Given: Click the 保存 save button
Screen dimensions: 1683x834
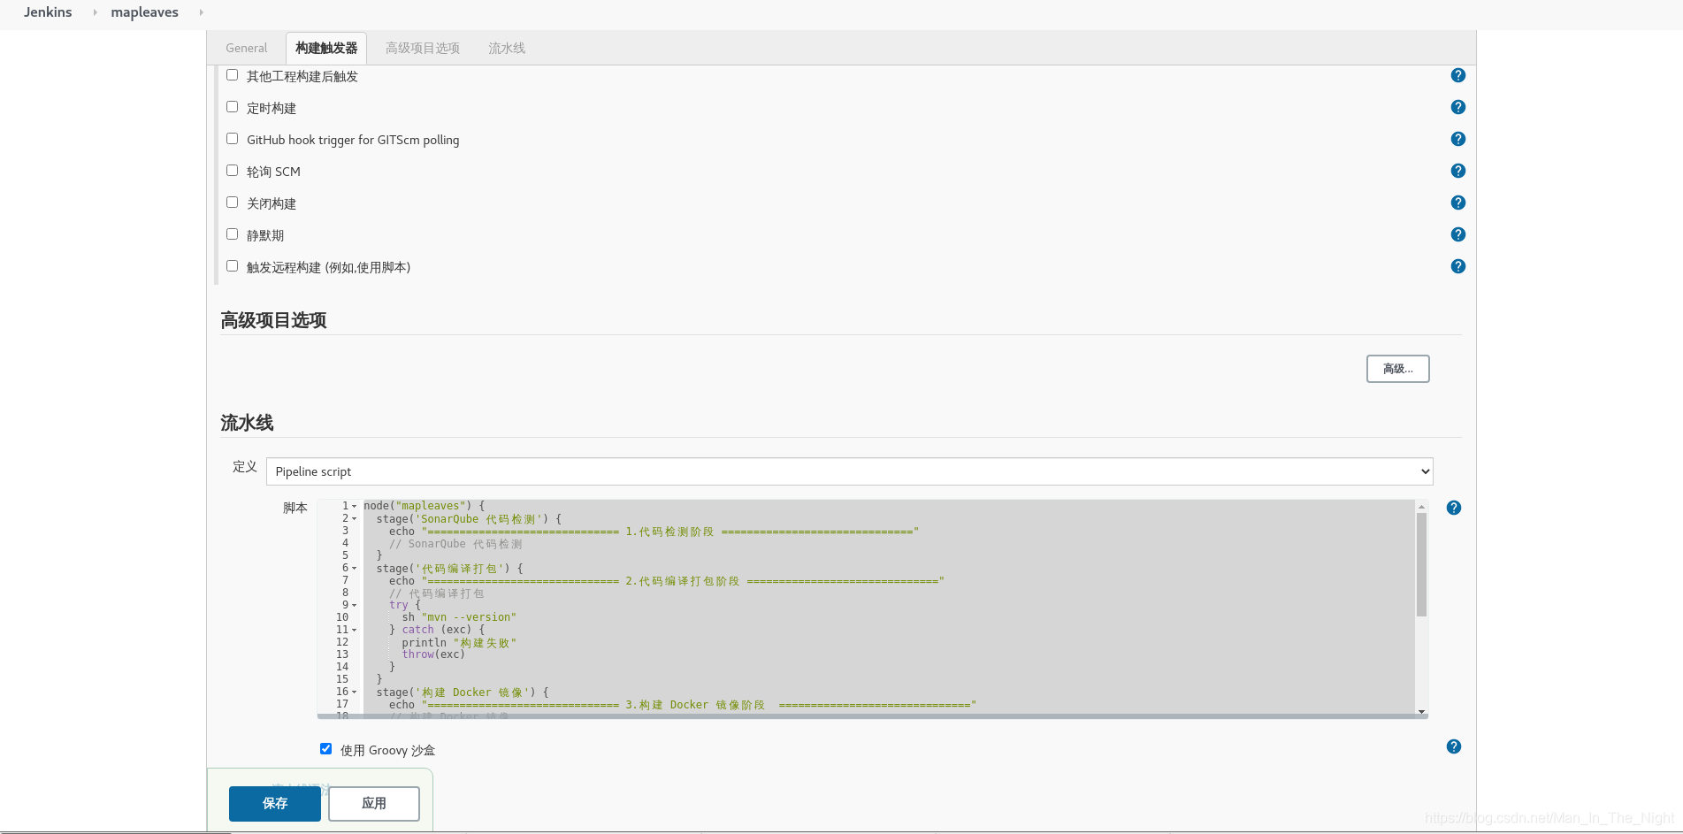Looking at the screenshot, I should (x=275, y=803).
